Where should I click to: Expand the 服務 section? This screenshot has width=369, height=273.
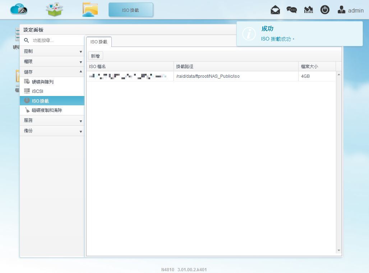(x=52, y=120)
